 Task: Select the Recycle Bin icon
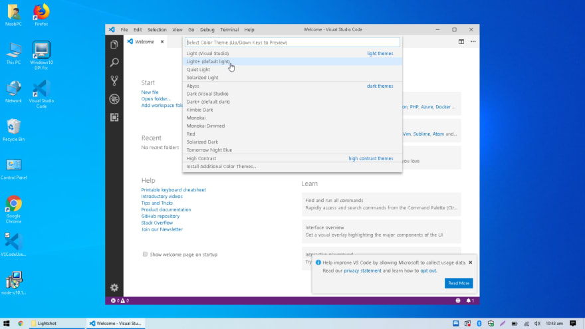tap(13, 130)
